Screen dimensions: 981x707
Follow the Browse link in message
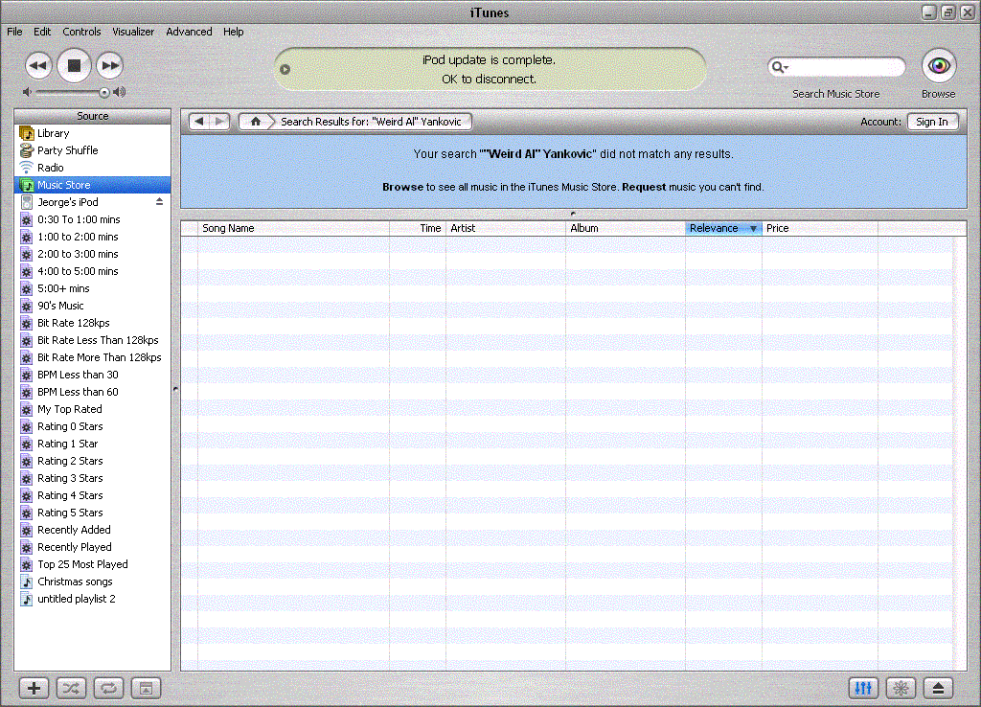point(403,187)
